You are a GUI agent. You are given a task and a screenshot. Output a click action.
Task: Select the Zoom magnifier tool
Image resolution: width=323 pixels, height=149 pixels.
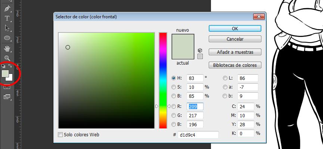point(7,58)
